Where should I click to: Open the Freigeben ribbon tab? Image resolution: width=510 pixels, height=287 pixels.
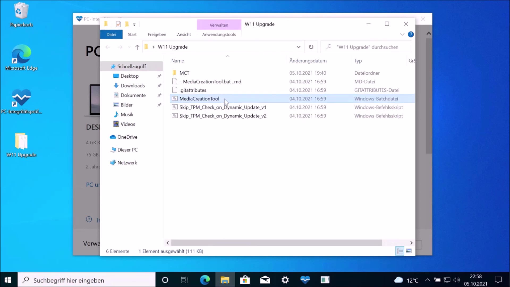[x=157, y=35]
